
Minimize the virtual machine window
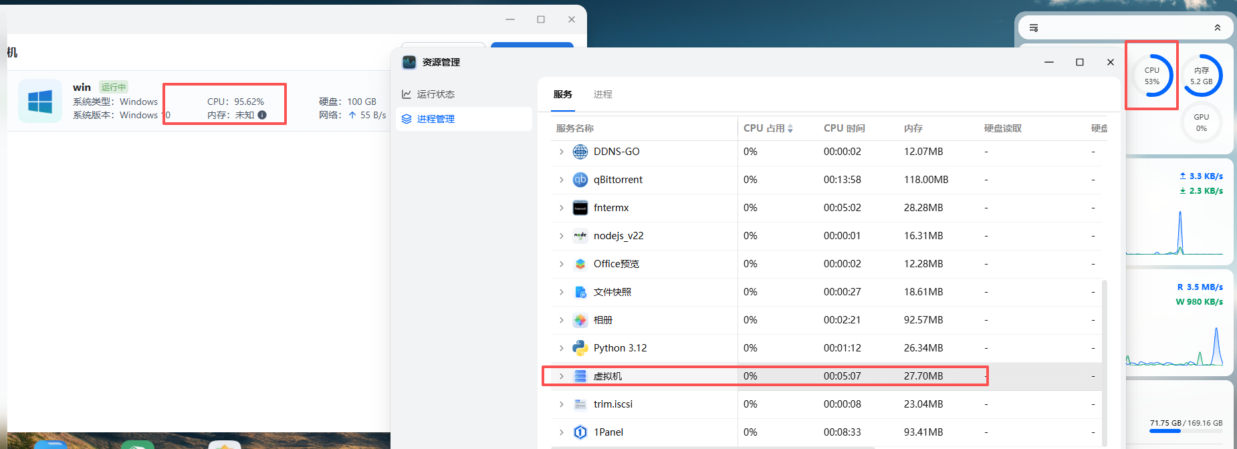tap(510, 19)
